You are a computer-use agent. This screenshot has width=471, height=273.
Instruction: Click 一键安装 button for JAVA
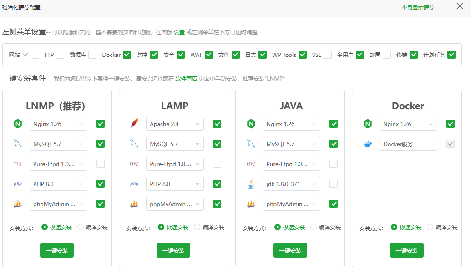click(290, 250)
